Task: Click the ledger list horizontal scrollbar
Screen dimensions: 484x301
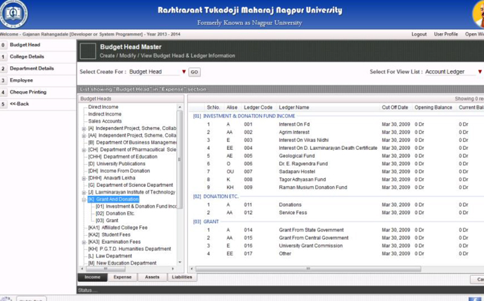Action: [x=308, y=269]
